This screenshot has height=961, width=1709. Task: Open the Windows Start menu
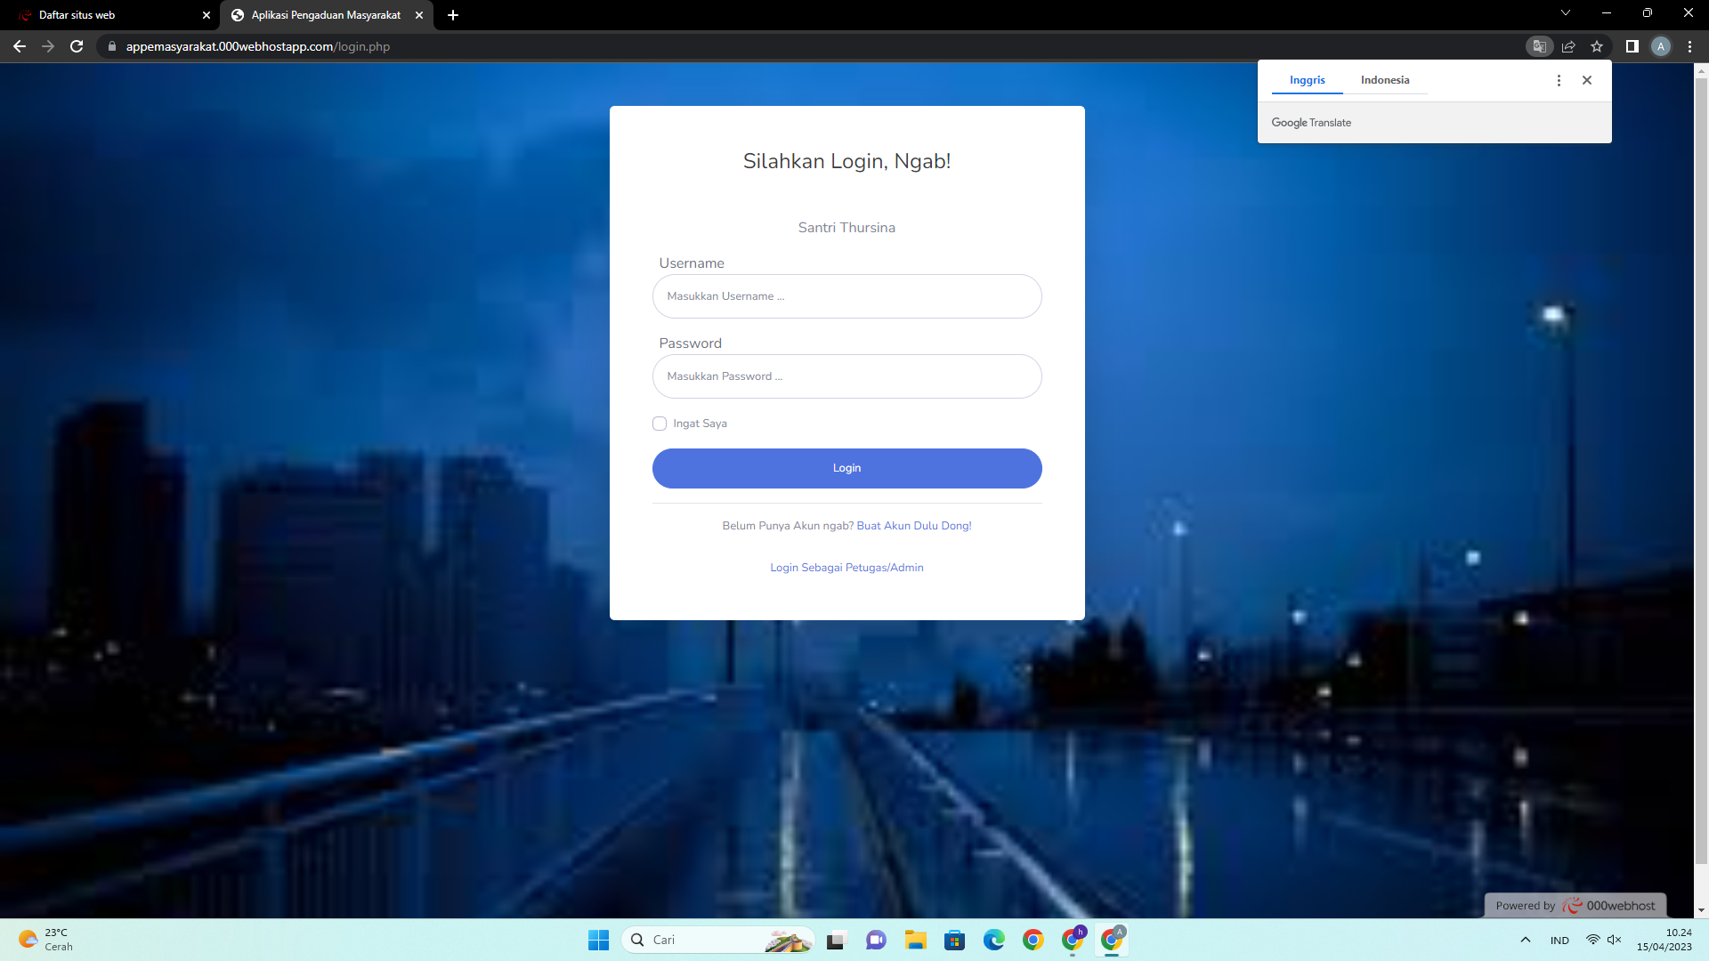[598, 940]
